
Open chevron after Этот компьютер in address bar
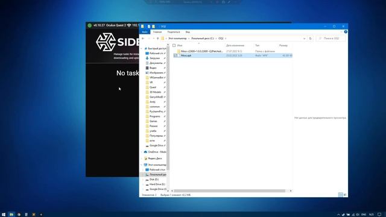189,39
